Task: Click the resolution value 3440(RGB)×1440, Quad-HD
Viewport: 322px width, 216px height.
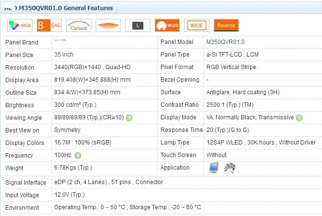Action: point(92,67)
